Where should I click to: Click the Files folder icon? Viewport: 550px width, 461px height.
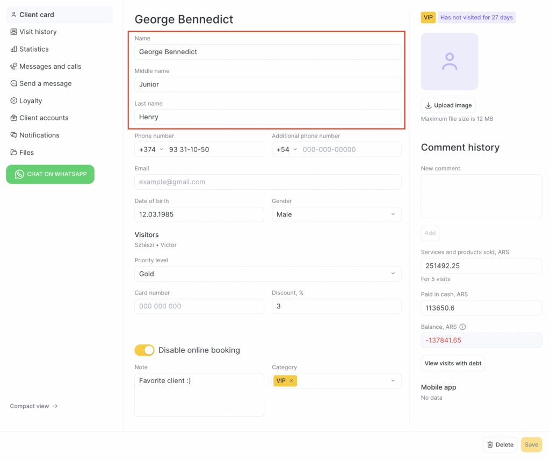coord(14,153)
